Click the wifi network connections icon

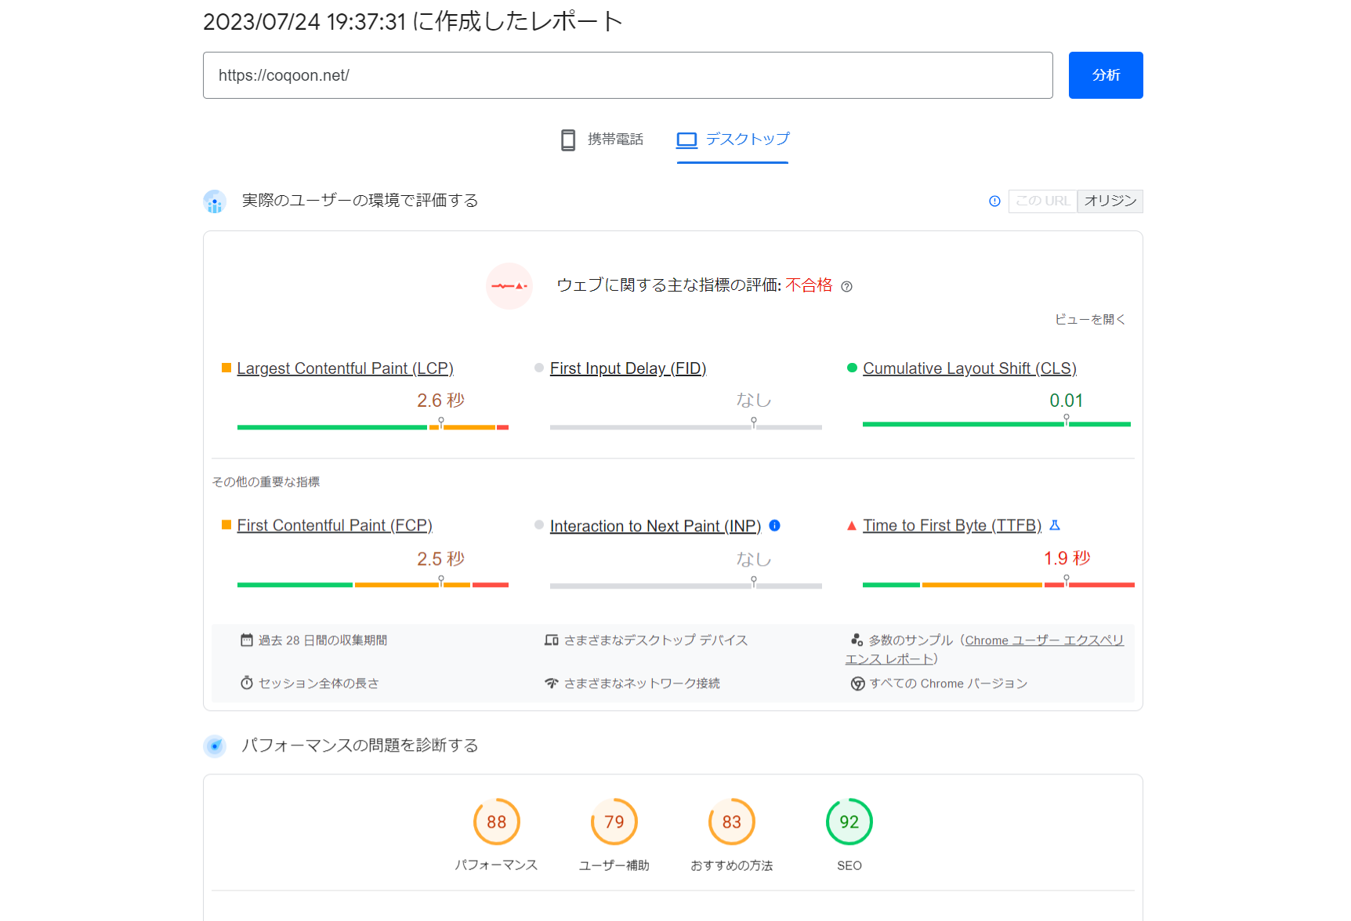point(552,683)
